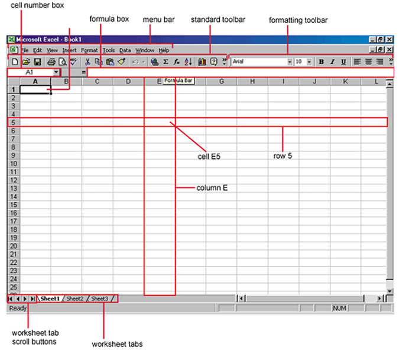Open the Paste Function fx icon
The height and width of the screenshot is (350, 399).
(177, 61)
